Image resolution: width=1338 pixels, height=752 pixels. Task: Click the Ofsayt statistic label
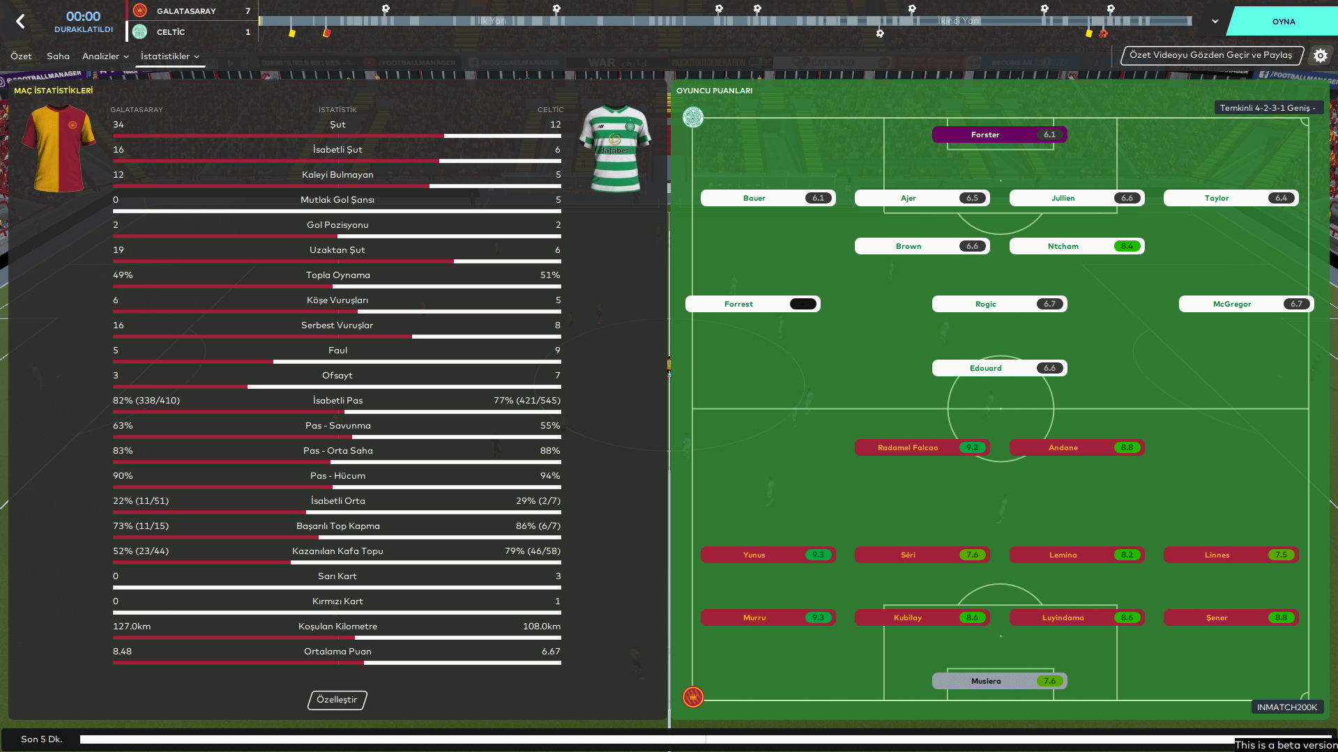coord(337,376)
